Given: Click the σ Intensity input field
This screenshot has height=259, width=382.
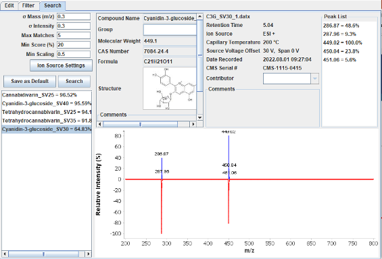Looking at the screenshot, I should 74,26.
